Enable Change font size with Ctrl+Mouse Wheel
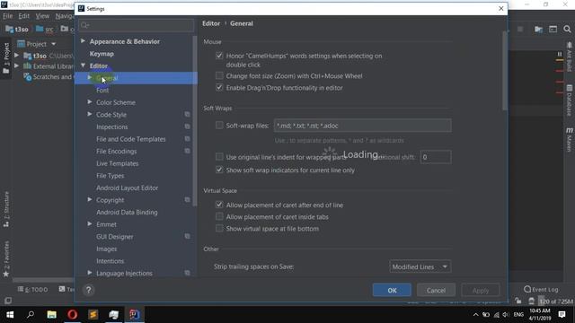Image resolution: width=575 pixels, height=323 pixels. [x=219, y=75]
